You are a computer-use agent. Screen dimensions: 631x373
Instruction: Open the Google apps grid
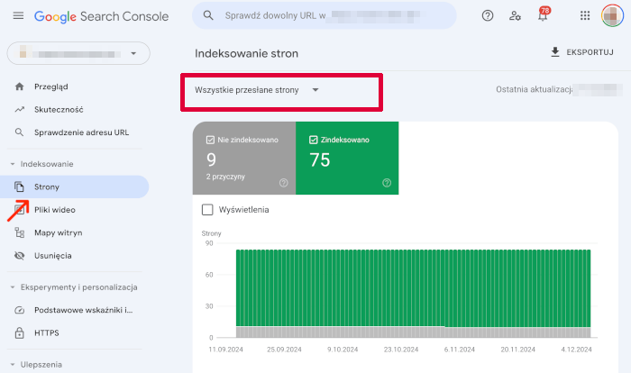(x=585, y=15)
